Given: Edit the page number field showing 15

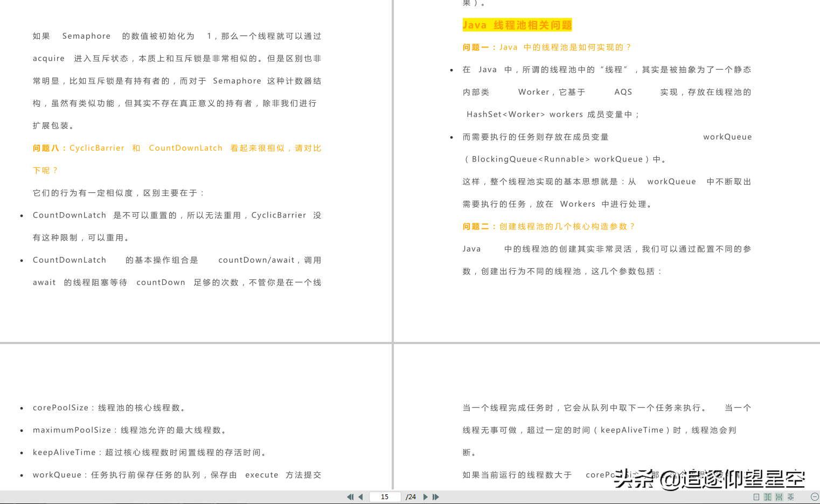Looking at the screenshot, I should pyautogui.click(x=385, y=497).
